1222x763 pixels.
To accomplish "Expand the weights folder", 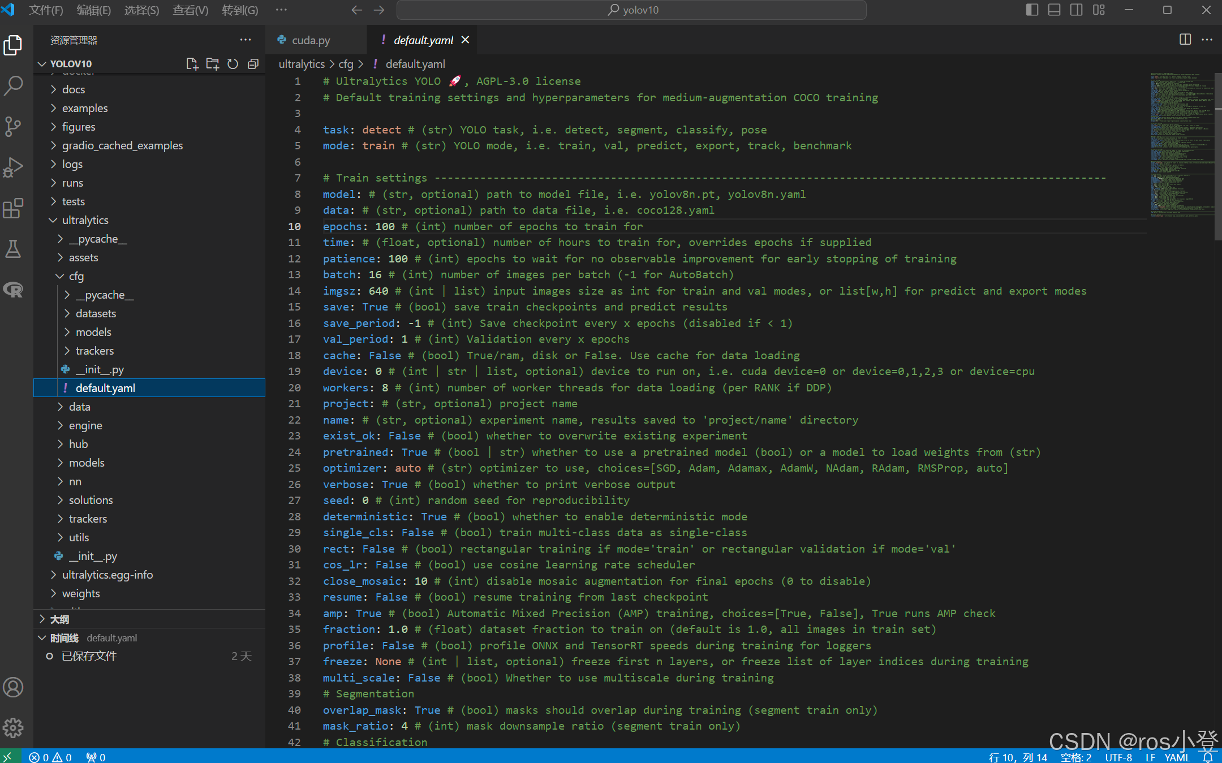I will tap(149, 593).
